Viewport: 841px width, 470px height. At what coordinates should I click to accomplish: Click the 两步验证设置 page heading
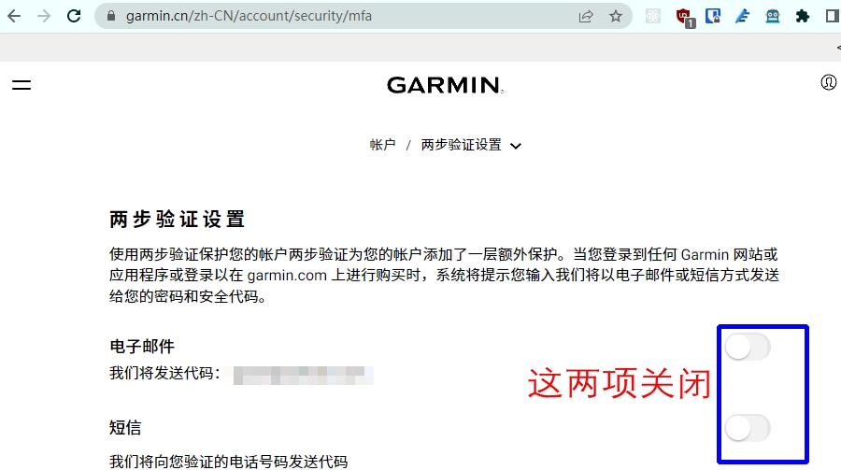[x=177, y=220]
